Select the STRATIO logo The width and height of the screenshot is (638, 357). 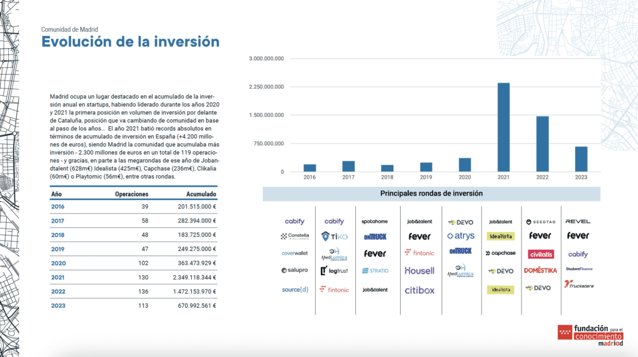coord(375,270)
